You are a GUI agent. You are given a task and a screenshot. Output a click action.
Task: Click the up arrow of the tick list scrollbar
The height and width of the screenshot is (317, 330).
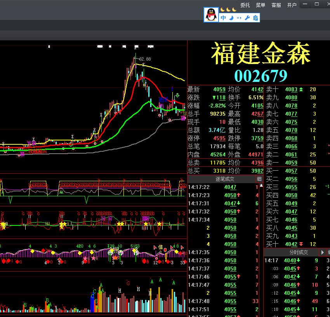point(261,185)
